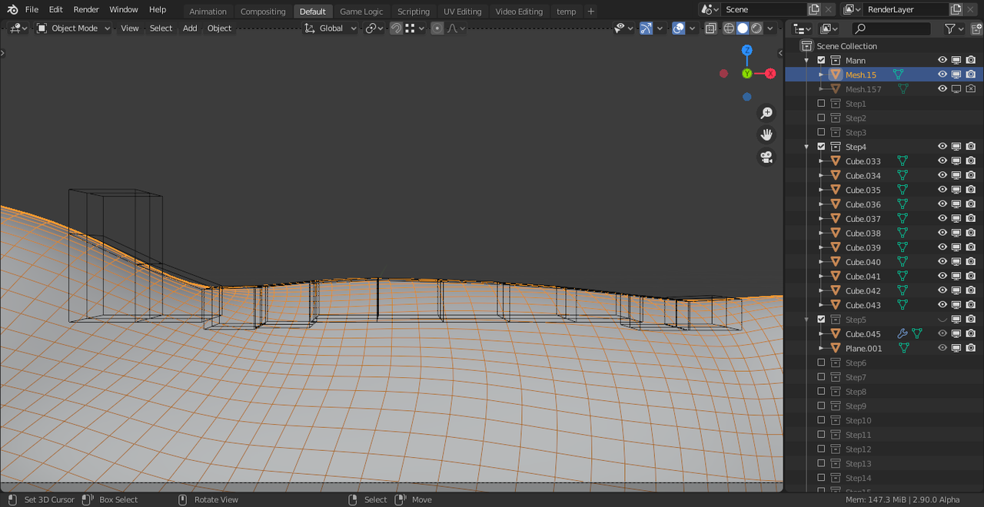Toggle snapping magnet icon
The image size is (984, 507).
coord(396,28)
